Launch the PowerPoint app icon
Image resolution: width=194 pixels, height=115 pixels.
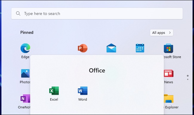pos(82,48)
